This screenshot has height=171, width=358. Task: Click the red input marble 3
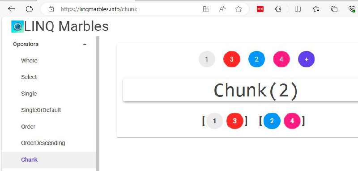pyautogui.click(x=231, y=59)
